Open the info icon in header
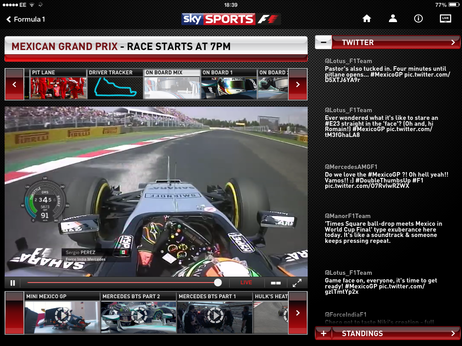 click(x=418, y=18)
